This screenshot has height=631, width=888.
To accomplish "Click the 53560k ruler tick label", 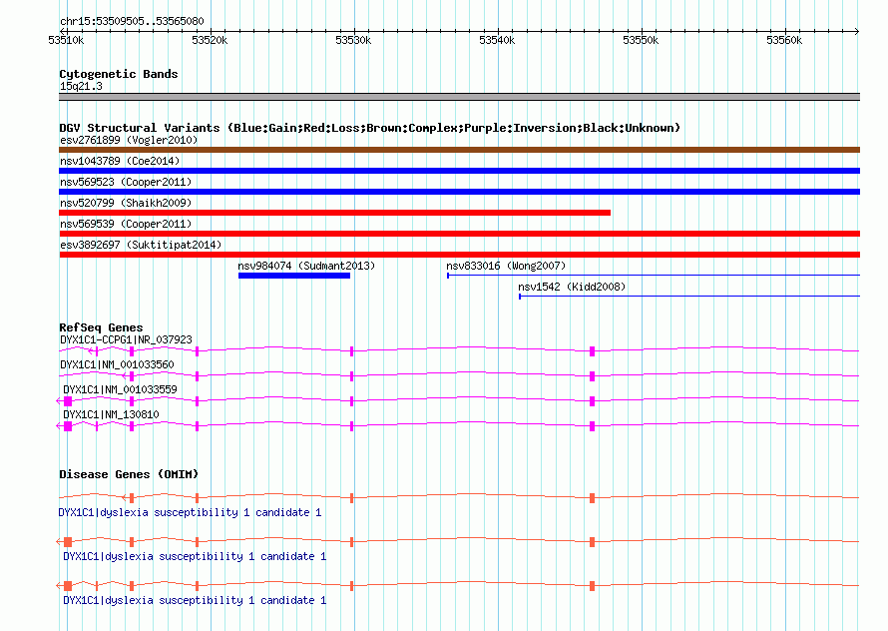I will point(784,40).
